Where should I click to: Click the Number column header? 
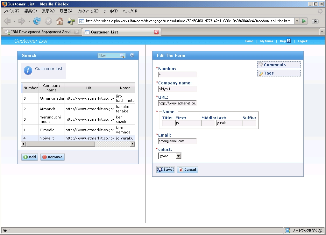click(x=31, y=88)
